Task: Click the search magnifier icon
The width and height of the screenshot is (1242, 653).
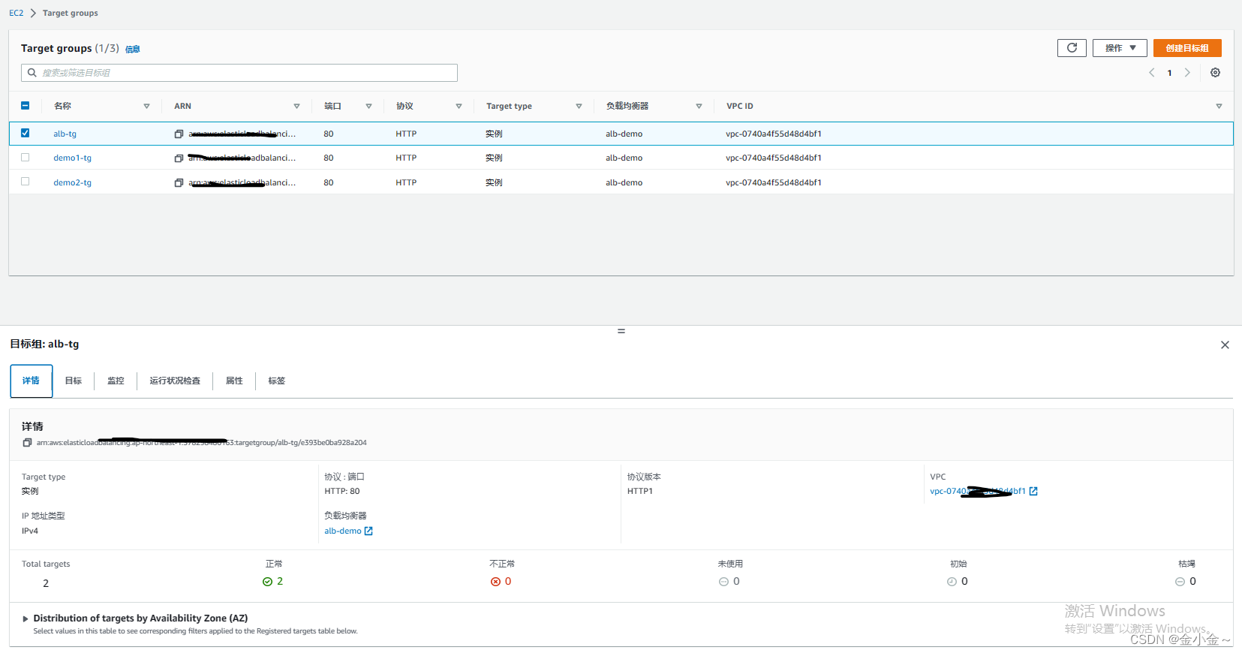Action: tap(32, 73)
